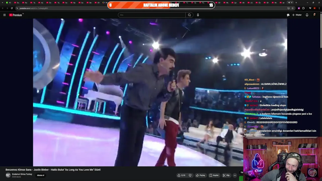Click chat user name HayatBosBaskanlaCos
Screen dimensions: 322x181
pos(257,110)
